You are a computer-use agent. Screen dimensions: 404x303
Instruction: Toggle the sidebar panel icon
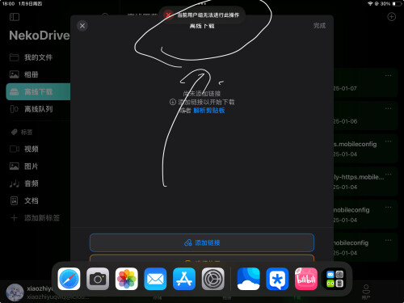[15, 17]
